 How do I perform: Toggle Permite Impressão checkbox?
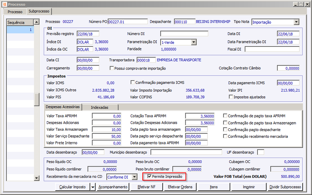(x=149, y=176)
